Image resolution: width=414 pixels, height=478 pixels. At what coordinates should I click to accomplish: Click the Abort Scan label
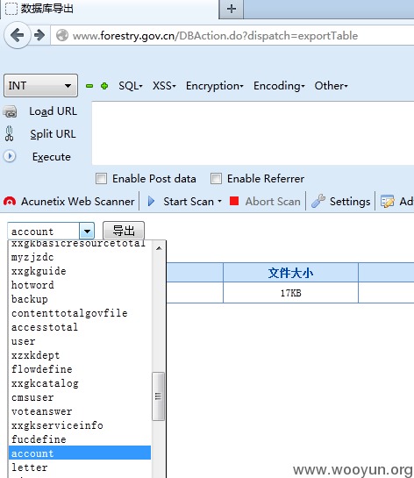[273, 202]
